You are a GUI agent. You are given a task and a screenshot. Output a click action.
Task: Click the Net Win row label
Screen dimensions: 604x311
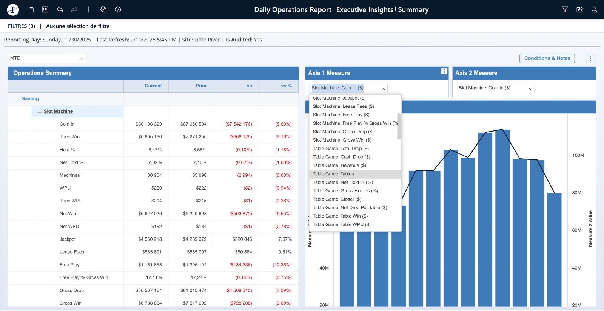pyautogui.click(x=68, y=214)
